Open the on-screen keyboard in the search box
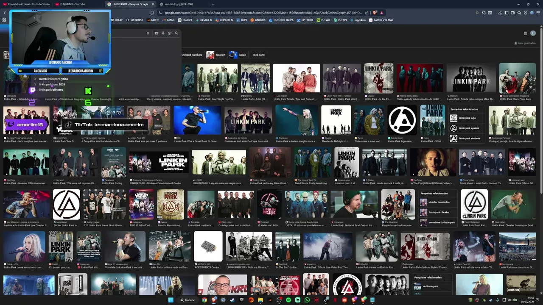 pyautogui.click(x=157, y=33)
